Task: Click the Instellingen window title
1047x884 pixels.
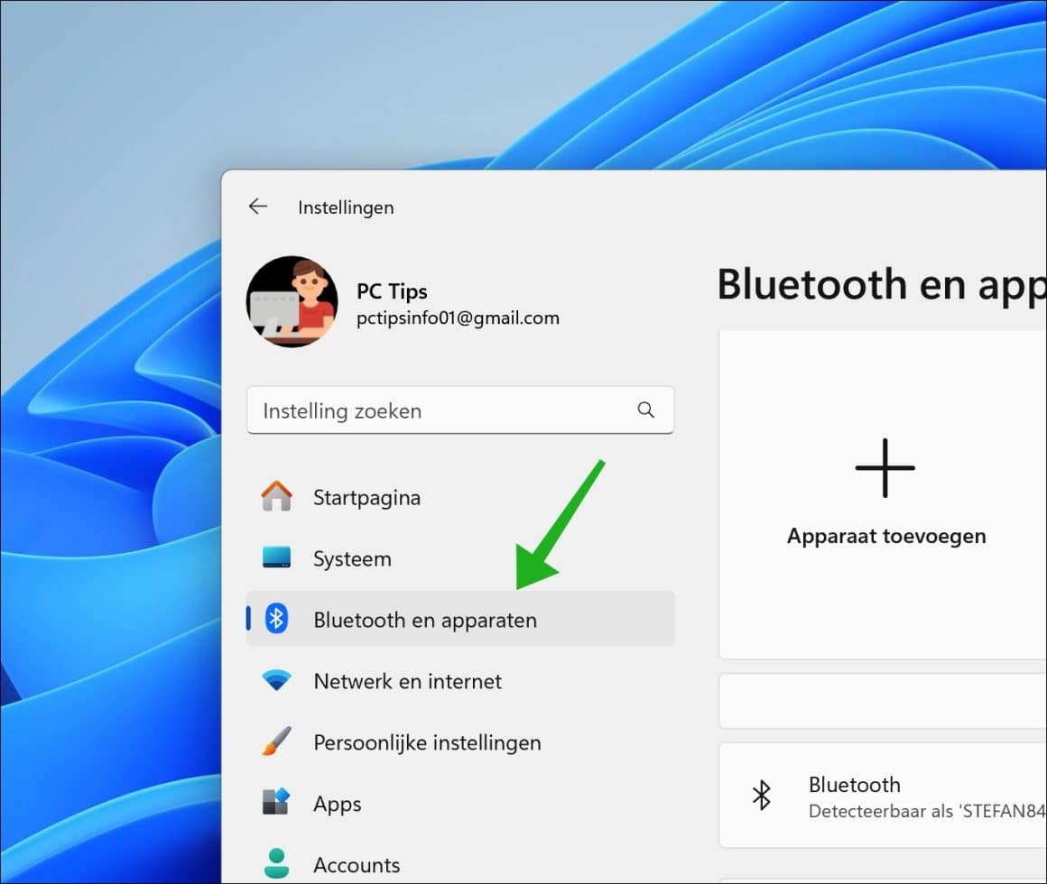Action: (x=346, y=207)
